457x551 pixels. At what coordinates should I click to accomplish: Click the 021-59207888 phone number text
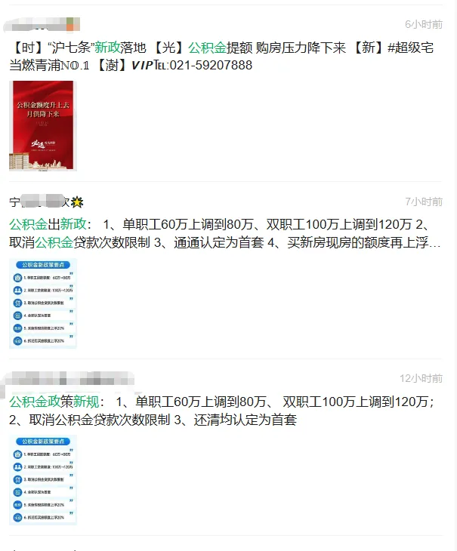(211, 65)
